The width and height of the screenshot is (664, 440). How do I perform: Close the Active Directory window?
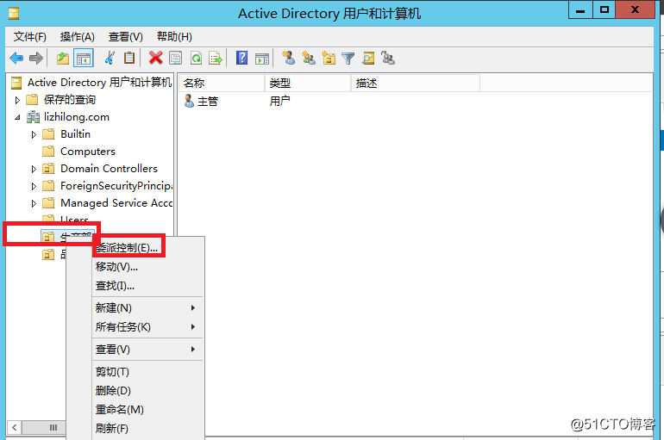[635, 10]
